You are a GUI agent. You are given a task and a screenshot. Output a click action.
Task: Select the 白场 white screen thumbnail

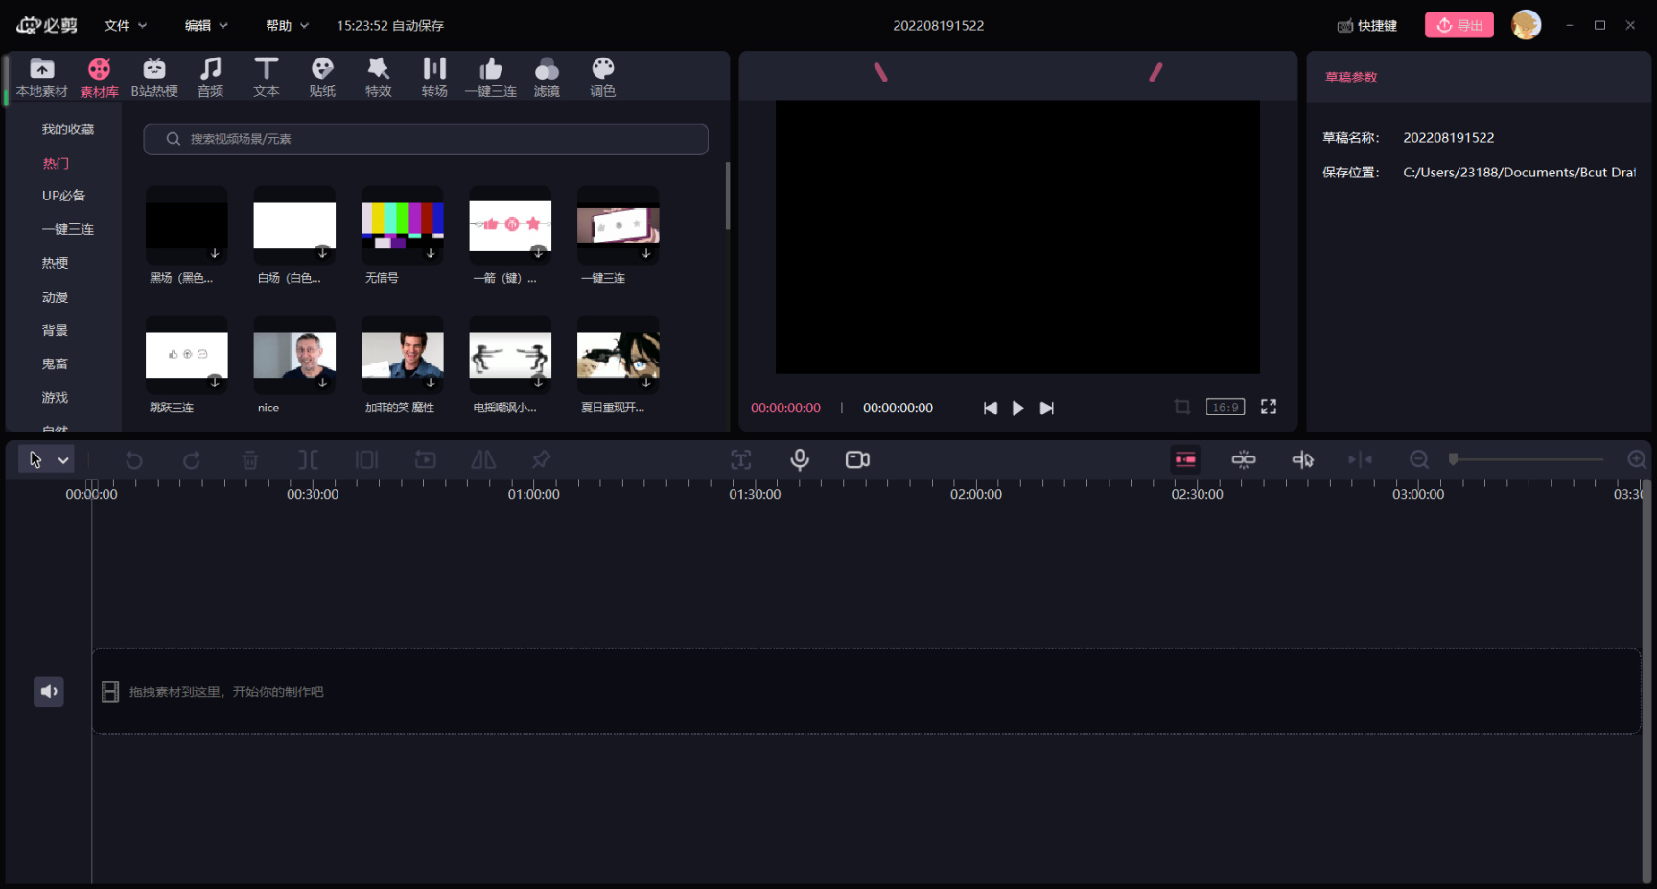(x=294, y=225)
